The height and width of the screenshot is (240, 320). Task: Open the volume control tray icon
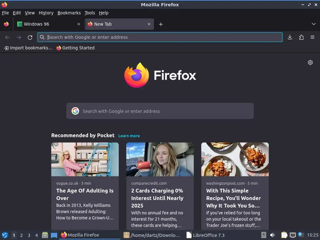pyautogui.click(x=272, y=235)
